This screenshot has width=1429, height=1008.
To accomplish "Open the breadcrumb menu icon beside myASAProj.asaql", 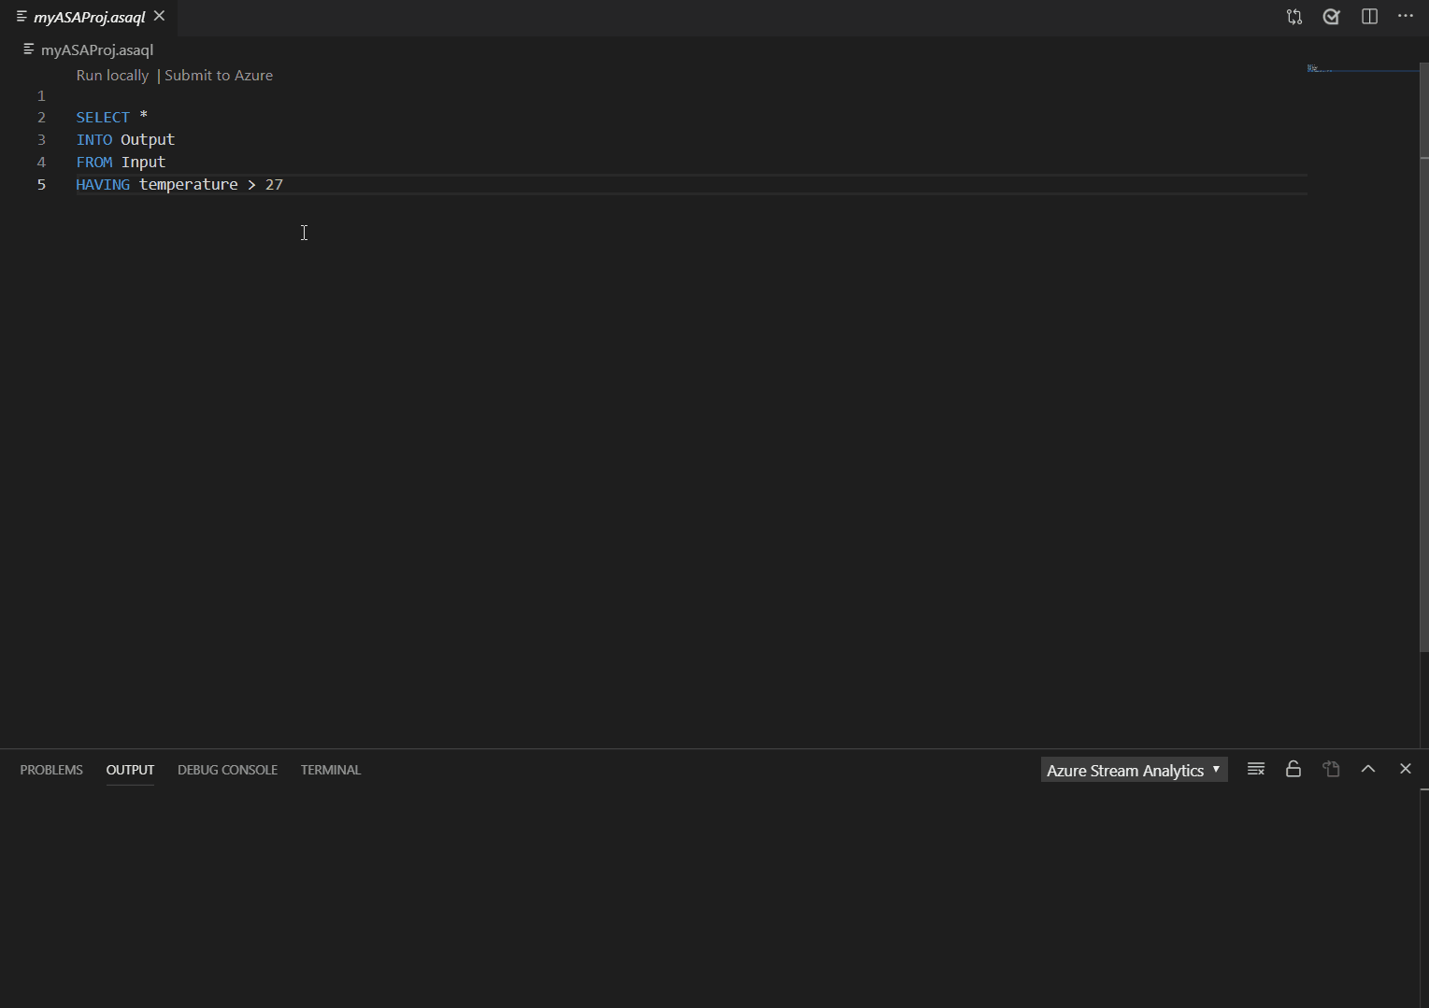I will click(x=28, y=50).
